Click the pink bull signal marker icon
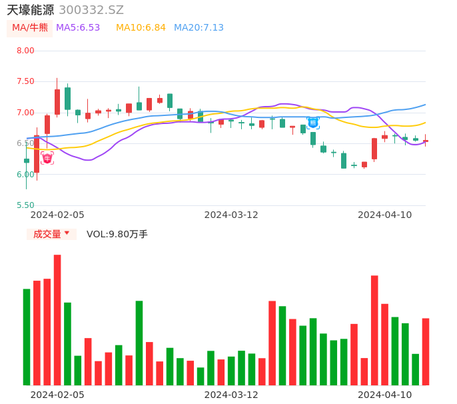Viewport: 457px width, 404px height. coord(47,158)
